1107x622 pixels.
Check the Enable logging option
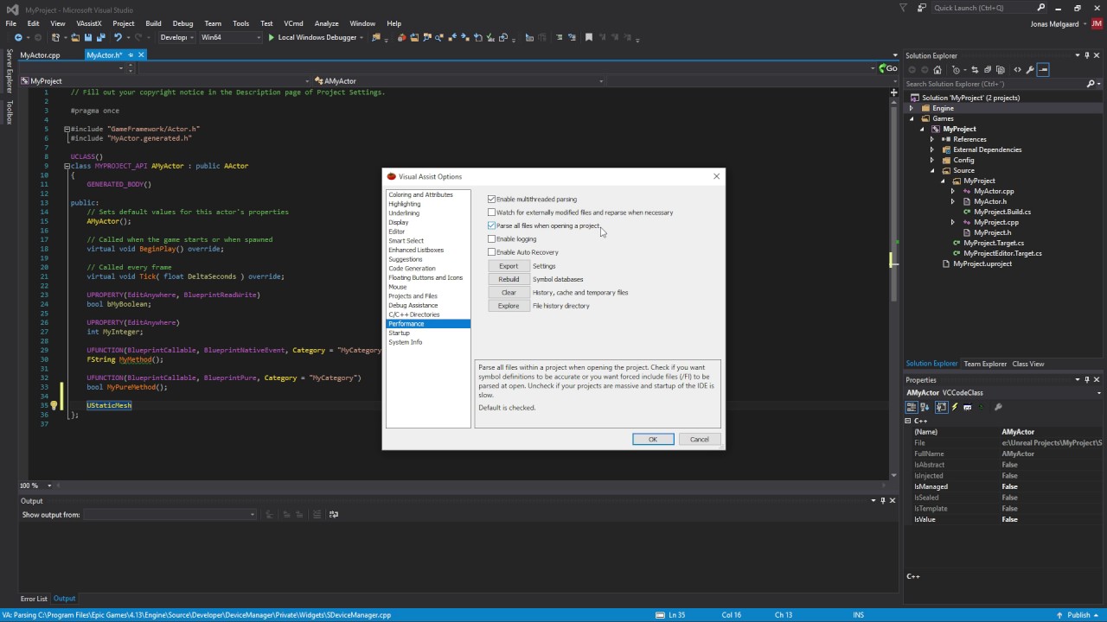(492, 239)
